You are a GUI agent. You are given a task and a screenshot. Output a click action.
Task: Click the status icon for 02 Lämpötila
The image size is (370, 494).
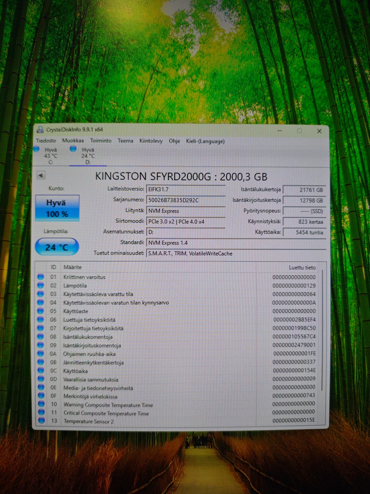(x=41, y=286)
